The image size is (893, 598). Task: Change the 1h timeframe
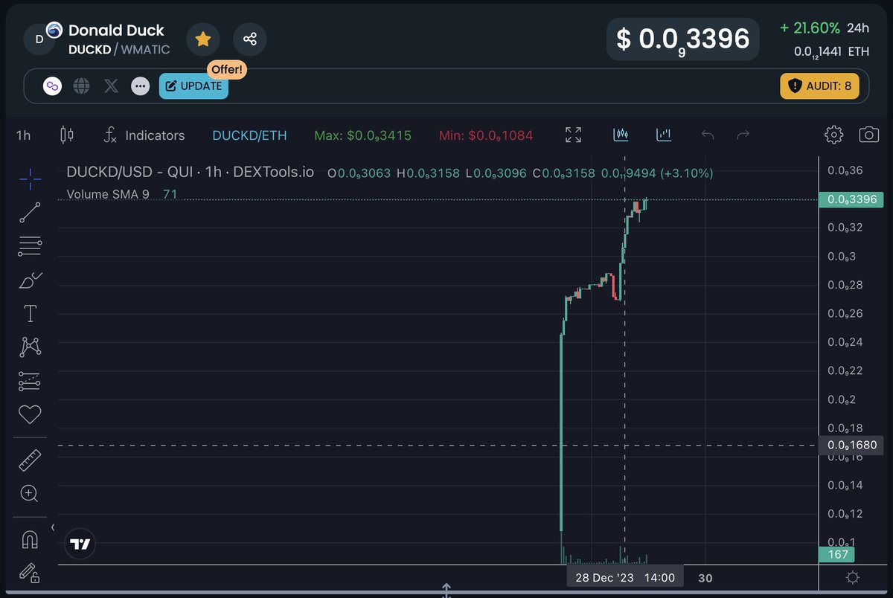coord(24,135)
